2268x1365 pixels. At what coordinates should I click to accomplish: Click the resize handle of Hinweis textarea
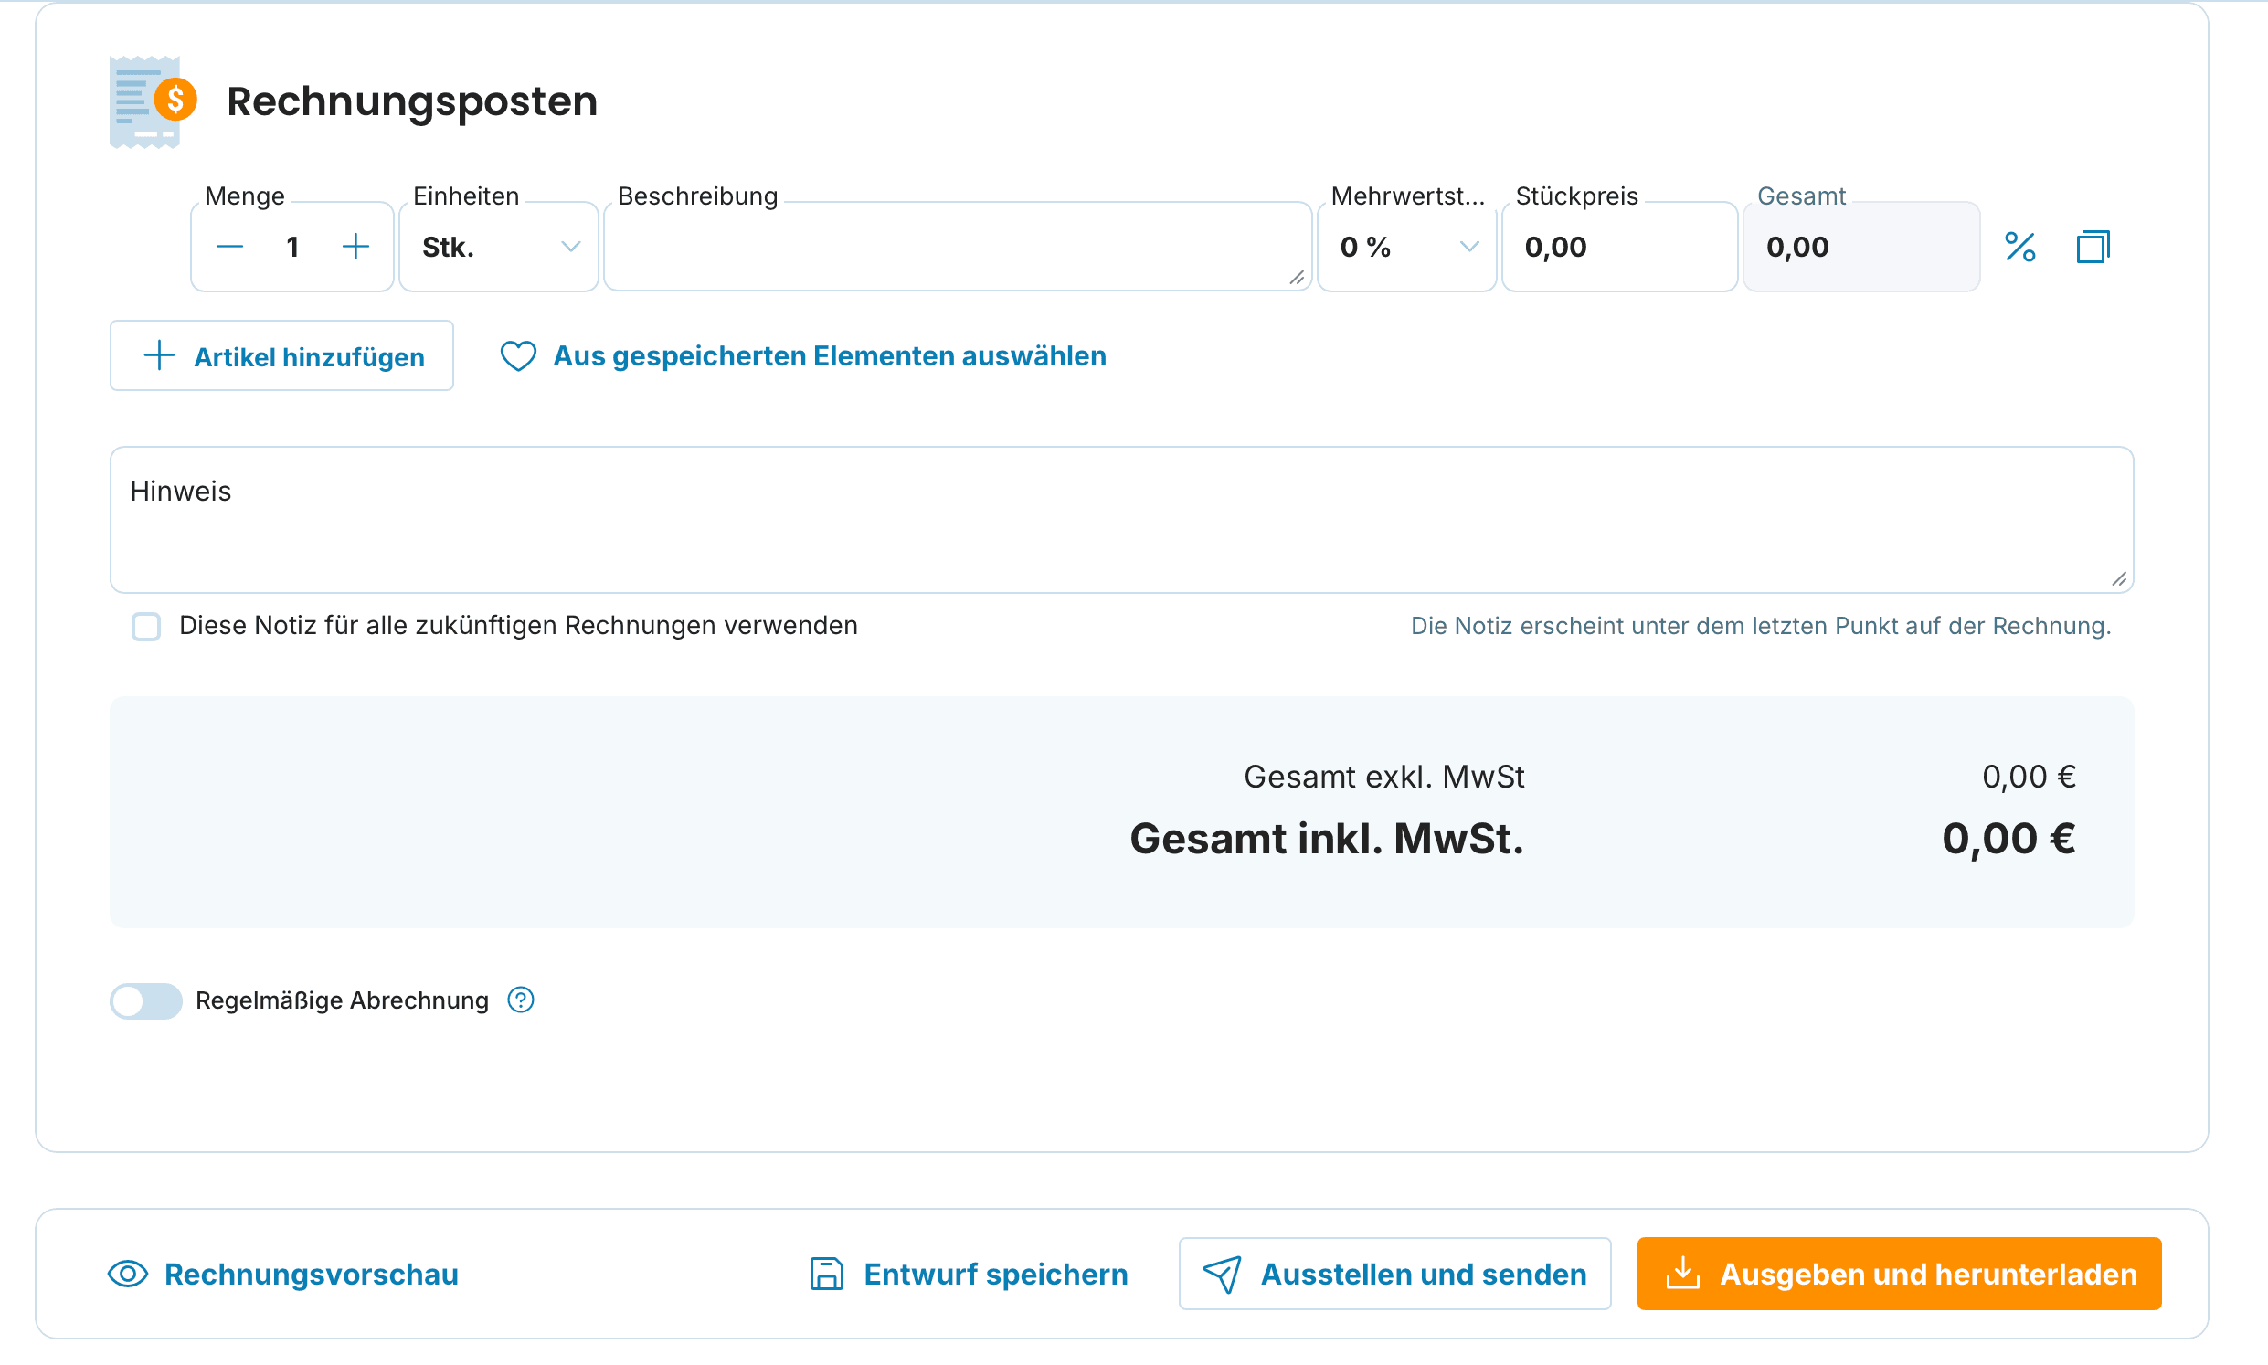tap(2119, 578)
